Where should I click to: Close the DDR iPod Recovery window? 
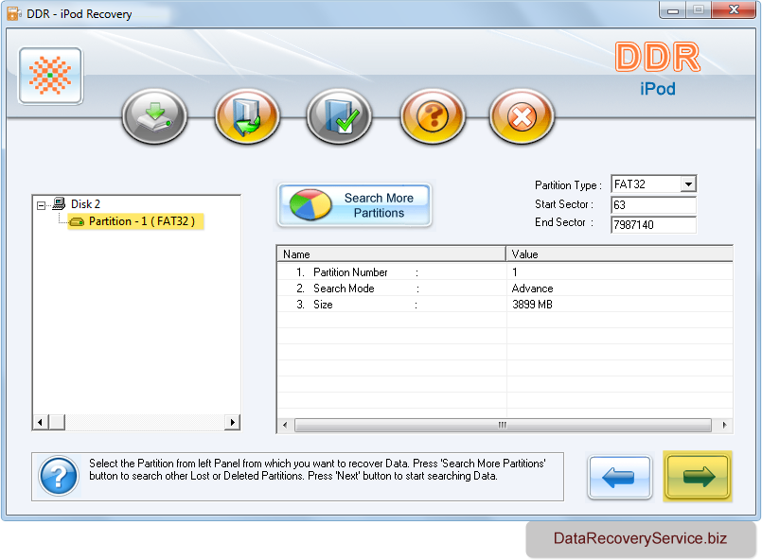pos(734,9)
